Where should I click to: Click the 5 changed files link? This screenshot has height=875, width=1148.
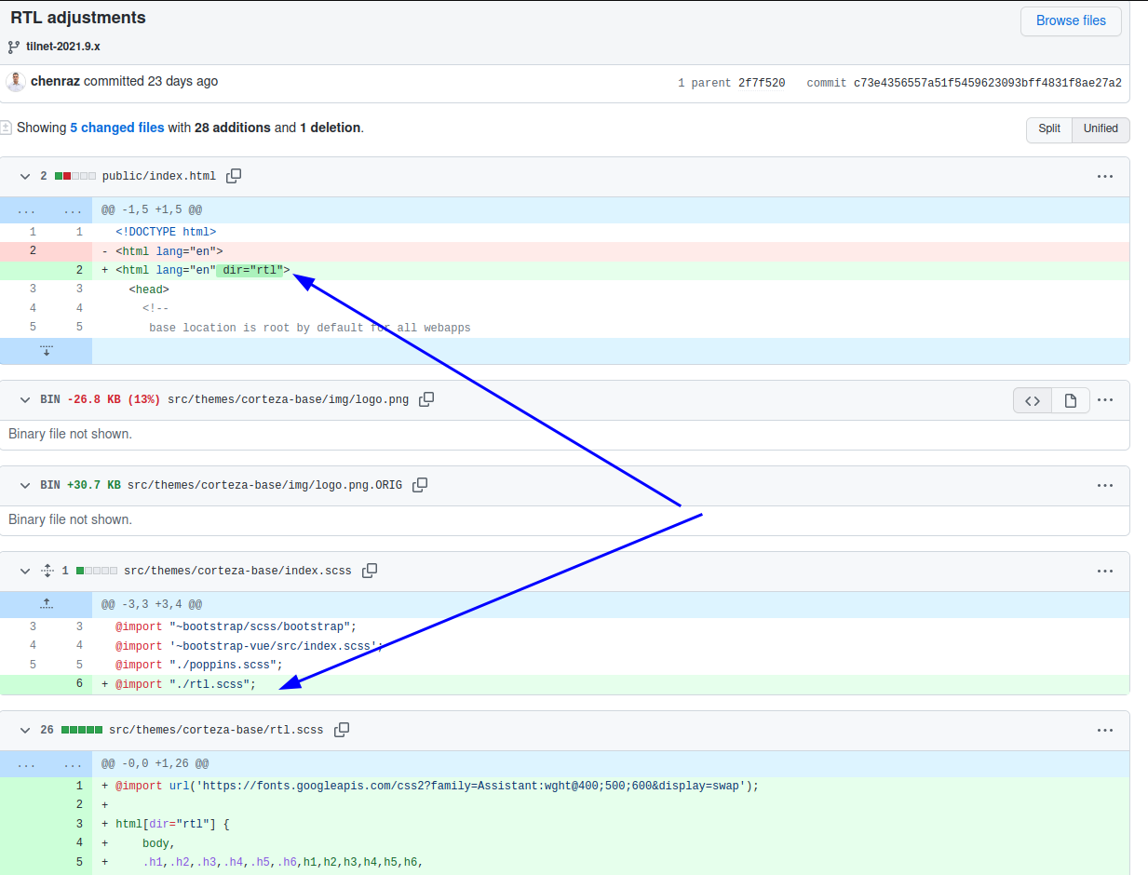point(117,128)
